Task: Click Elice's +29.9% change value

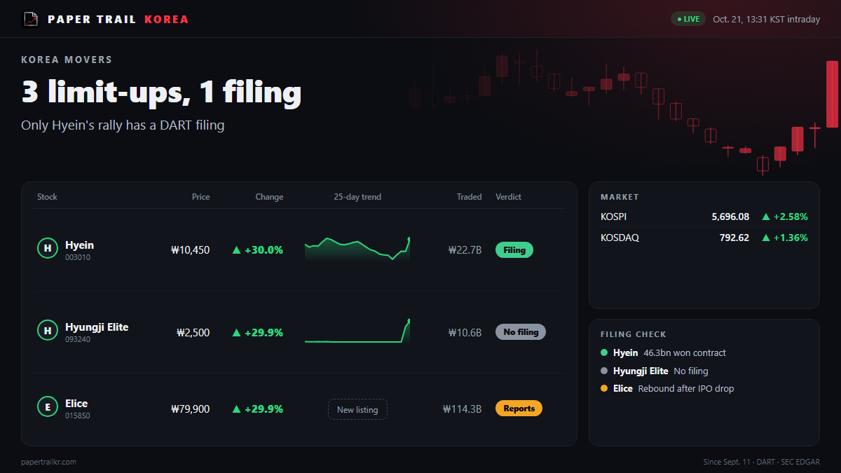Action: coord(264,409)
